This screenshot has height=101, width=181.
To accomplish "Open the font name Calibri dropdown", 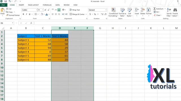I will (x=36, y=10).
